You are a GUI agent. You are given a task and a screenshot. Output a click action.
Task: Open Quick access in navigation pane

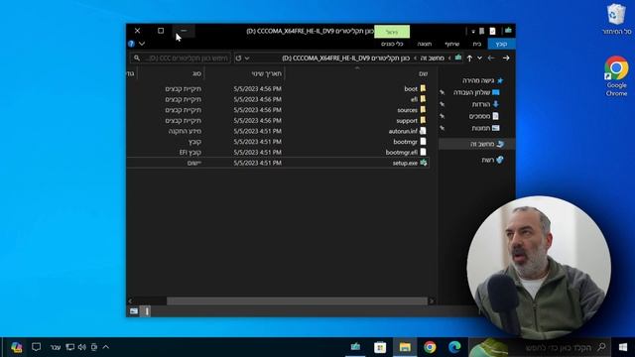click(482, 80)
